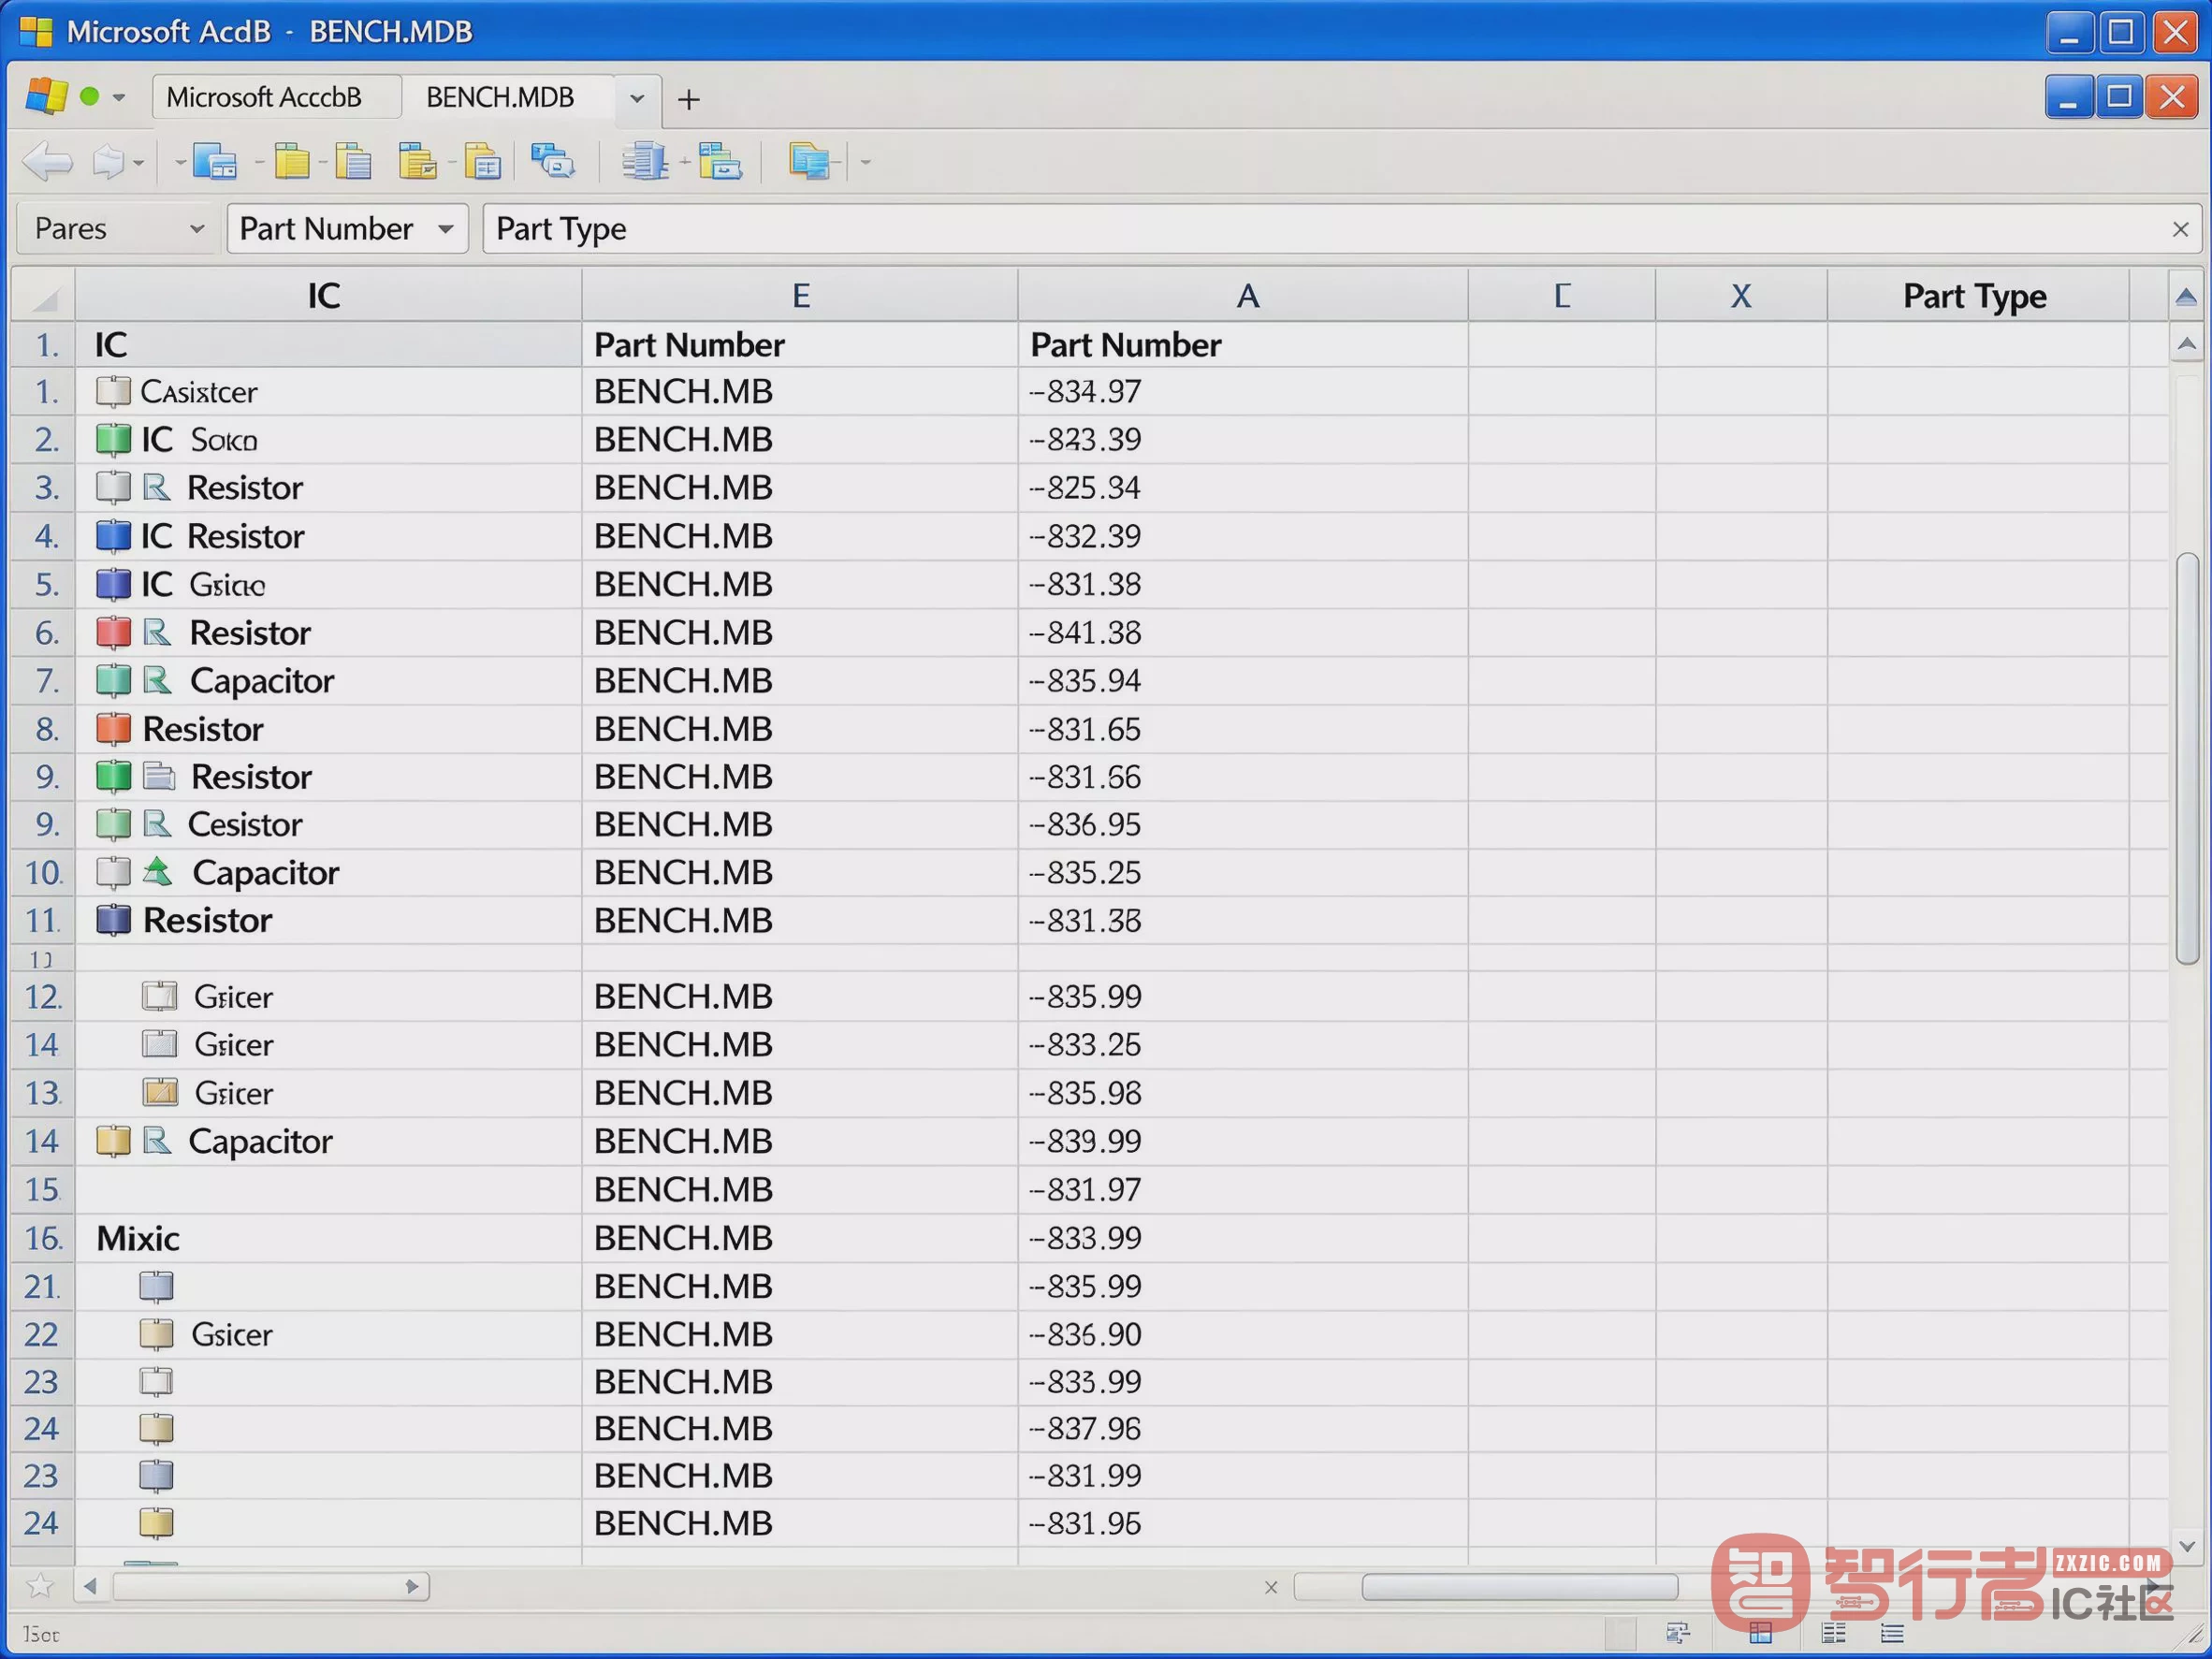This screenshot has height=1659, width=2212.
Task: Click the checkbox icon beside Casistcer
Action: (113, 391)
